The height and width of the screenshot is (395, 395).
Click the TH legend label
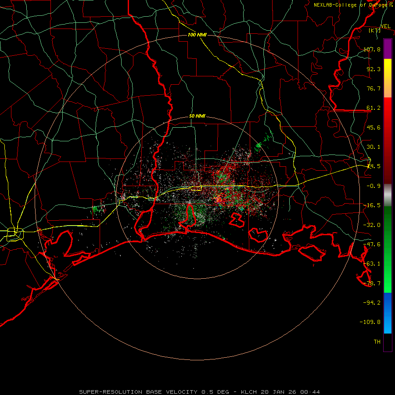pyautogui.click(x=377, y=342)
